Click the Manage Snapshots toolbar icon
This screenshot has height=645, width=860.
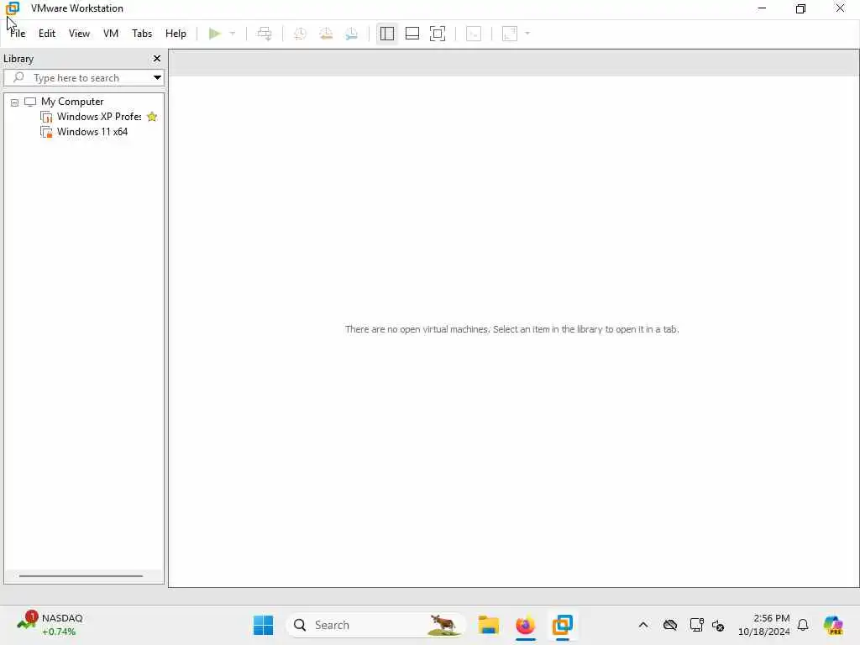pos(352,34)
